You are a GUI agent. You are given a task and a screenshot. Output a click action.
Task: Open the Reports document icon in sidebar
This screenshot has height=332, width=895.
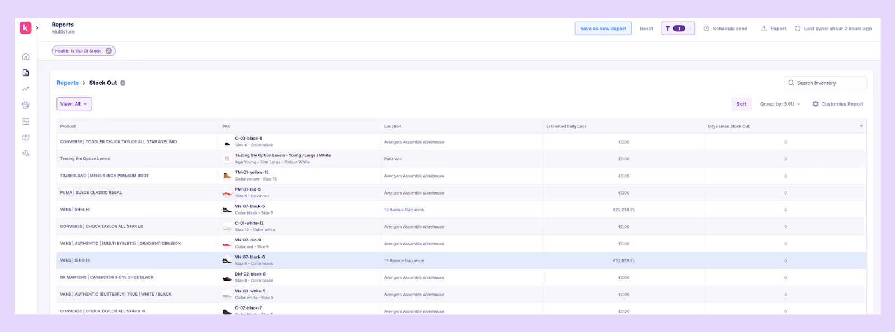(26, 73)
